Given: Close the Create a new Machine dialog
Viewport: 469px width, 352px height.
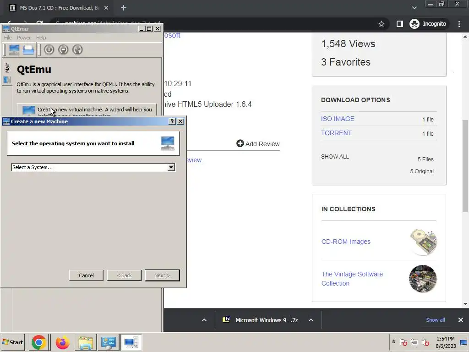Looking at the screenshot, I should coord(180,121).
